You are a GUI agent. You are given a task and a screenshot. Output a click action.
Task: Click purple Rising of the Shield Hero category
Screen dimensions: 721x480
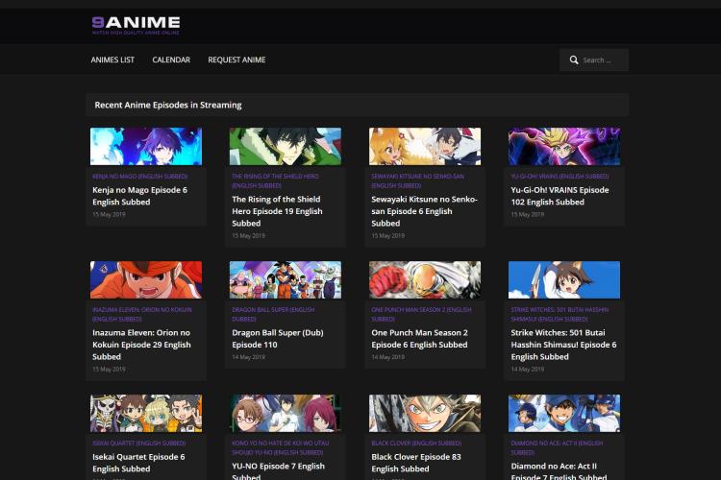tap(276, 181)
